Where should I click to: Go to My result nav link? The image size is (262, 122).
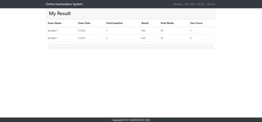[190, 4]
